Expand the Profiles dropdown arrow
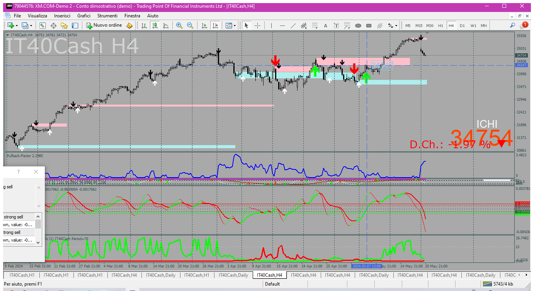This screenshot has width=534, height=291. 31,25
